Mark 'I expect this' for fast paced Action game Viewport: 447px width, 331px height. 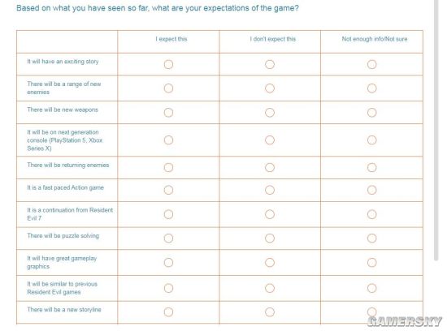[168, 190]
